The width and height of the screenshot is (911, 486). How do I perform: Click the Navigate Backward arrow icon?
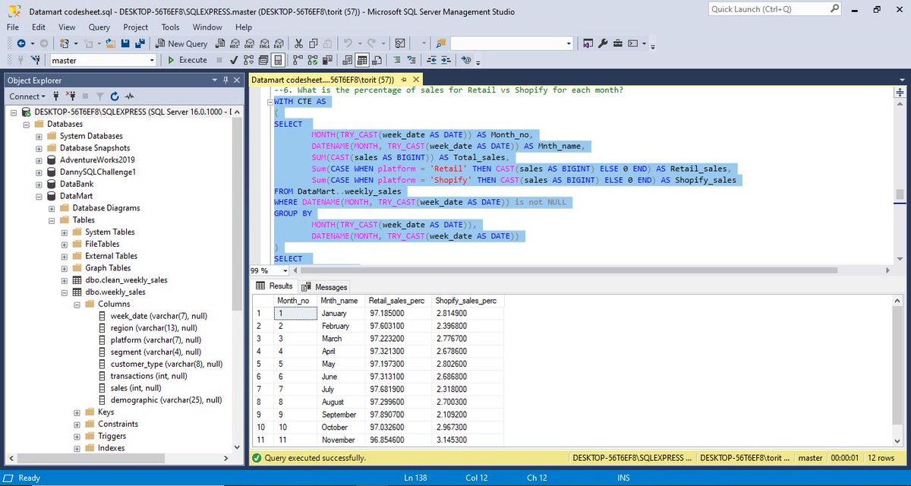21,44
